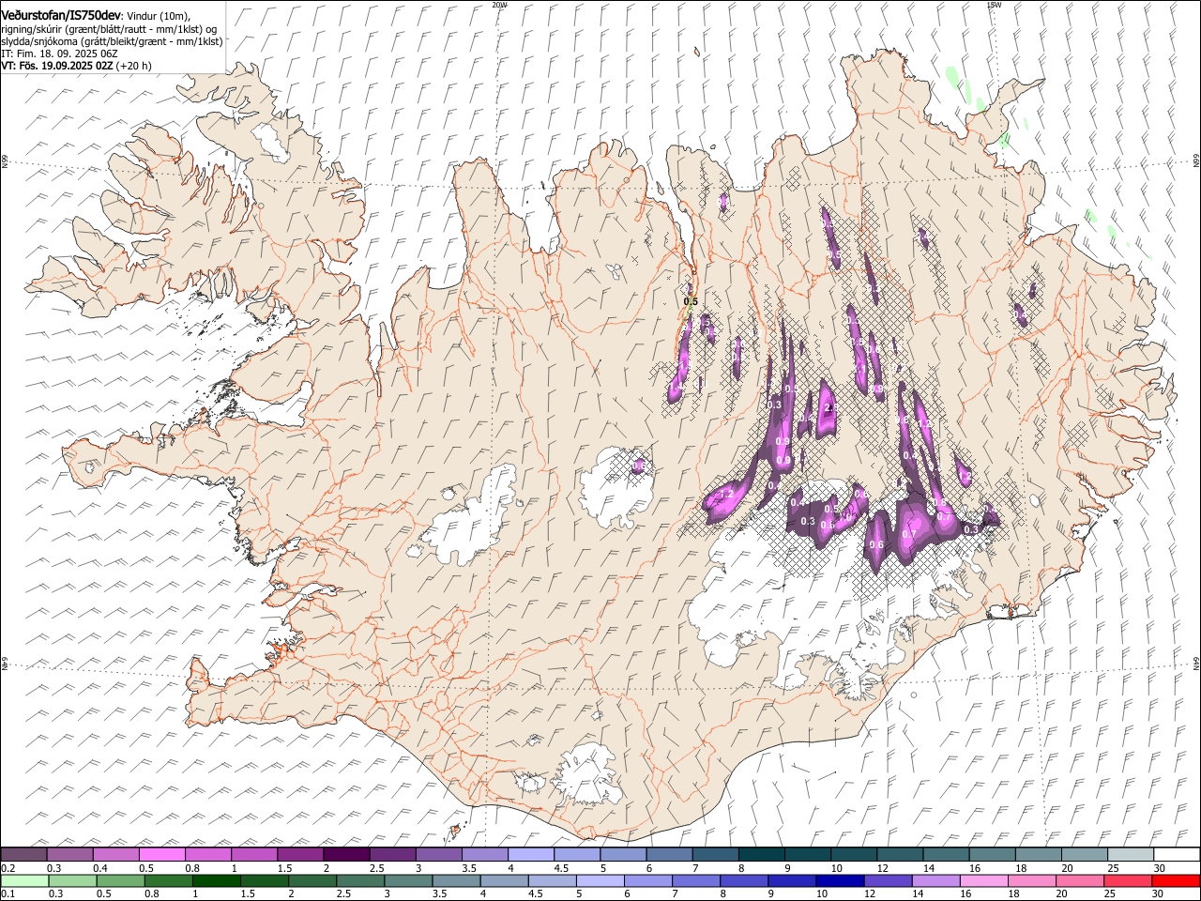Click top legend swatch between 2 and 2.5

coord(345,854)
